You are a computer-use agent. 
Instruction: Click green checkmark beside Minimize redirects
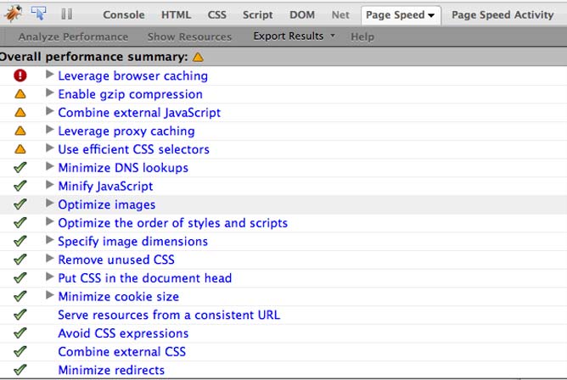coord(20,370)
